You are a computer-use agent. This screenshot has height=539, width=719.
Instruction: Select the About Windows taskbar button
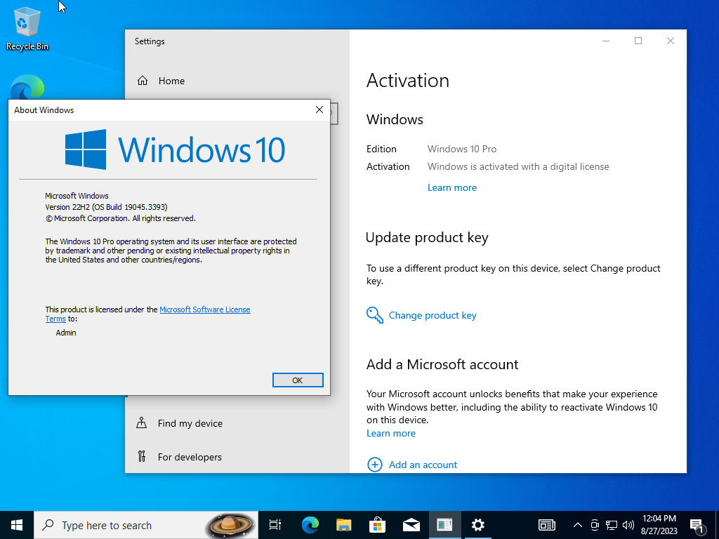click(444, 525)
